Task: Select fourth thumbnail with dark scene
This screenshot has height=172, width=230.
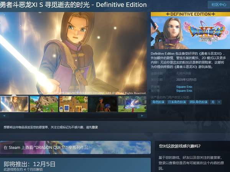Action: coord(102,104)
